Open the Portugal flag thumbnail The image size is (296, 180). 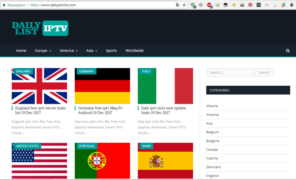click(x=102, y=161)
